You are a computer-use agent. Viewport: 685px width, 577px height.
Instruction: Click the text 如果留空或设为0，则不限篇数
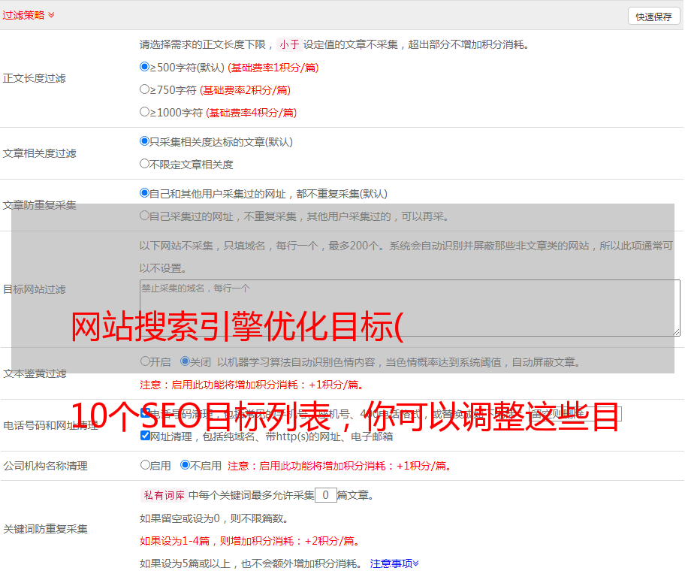214,518
